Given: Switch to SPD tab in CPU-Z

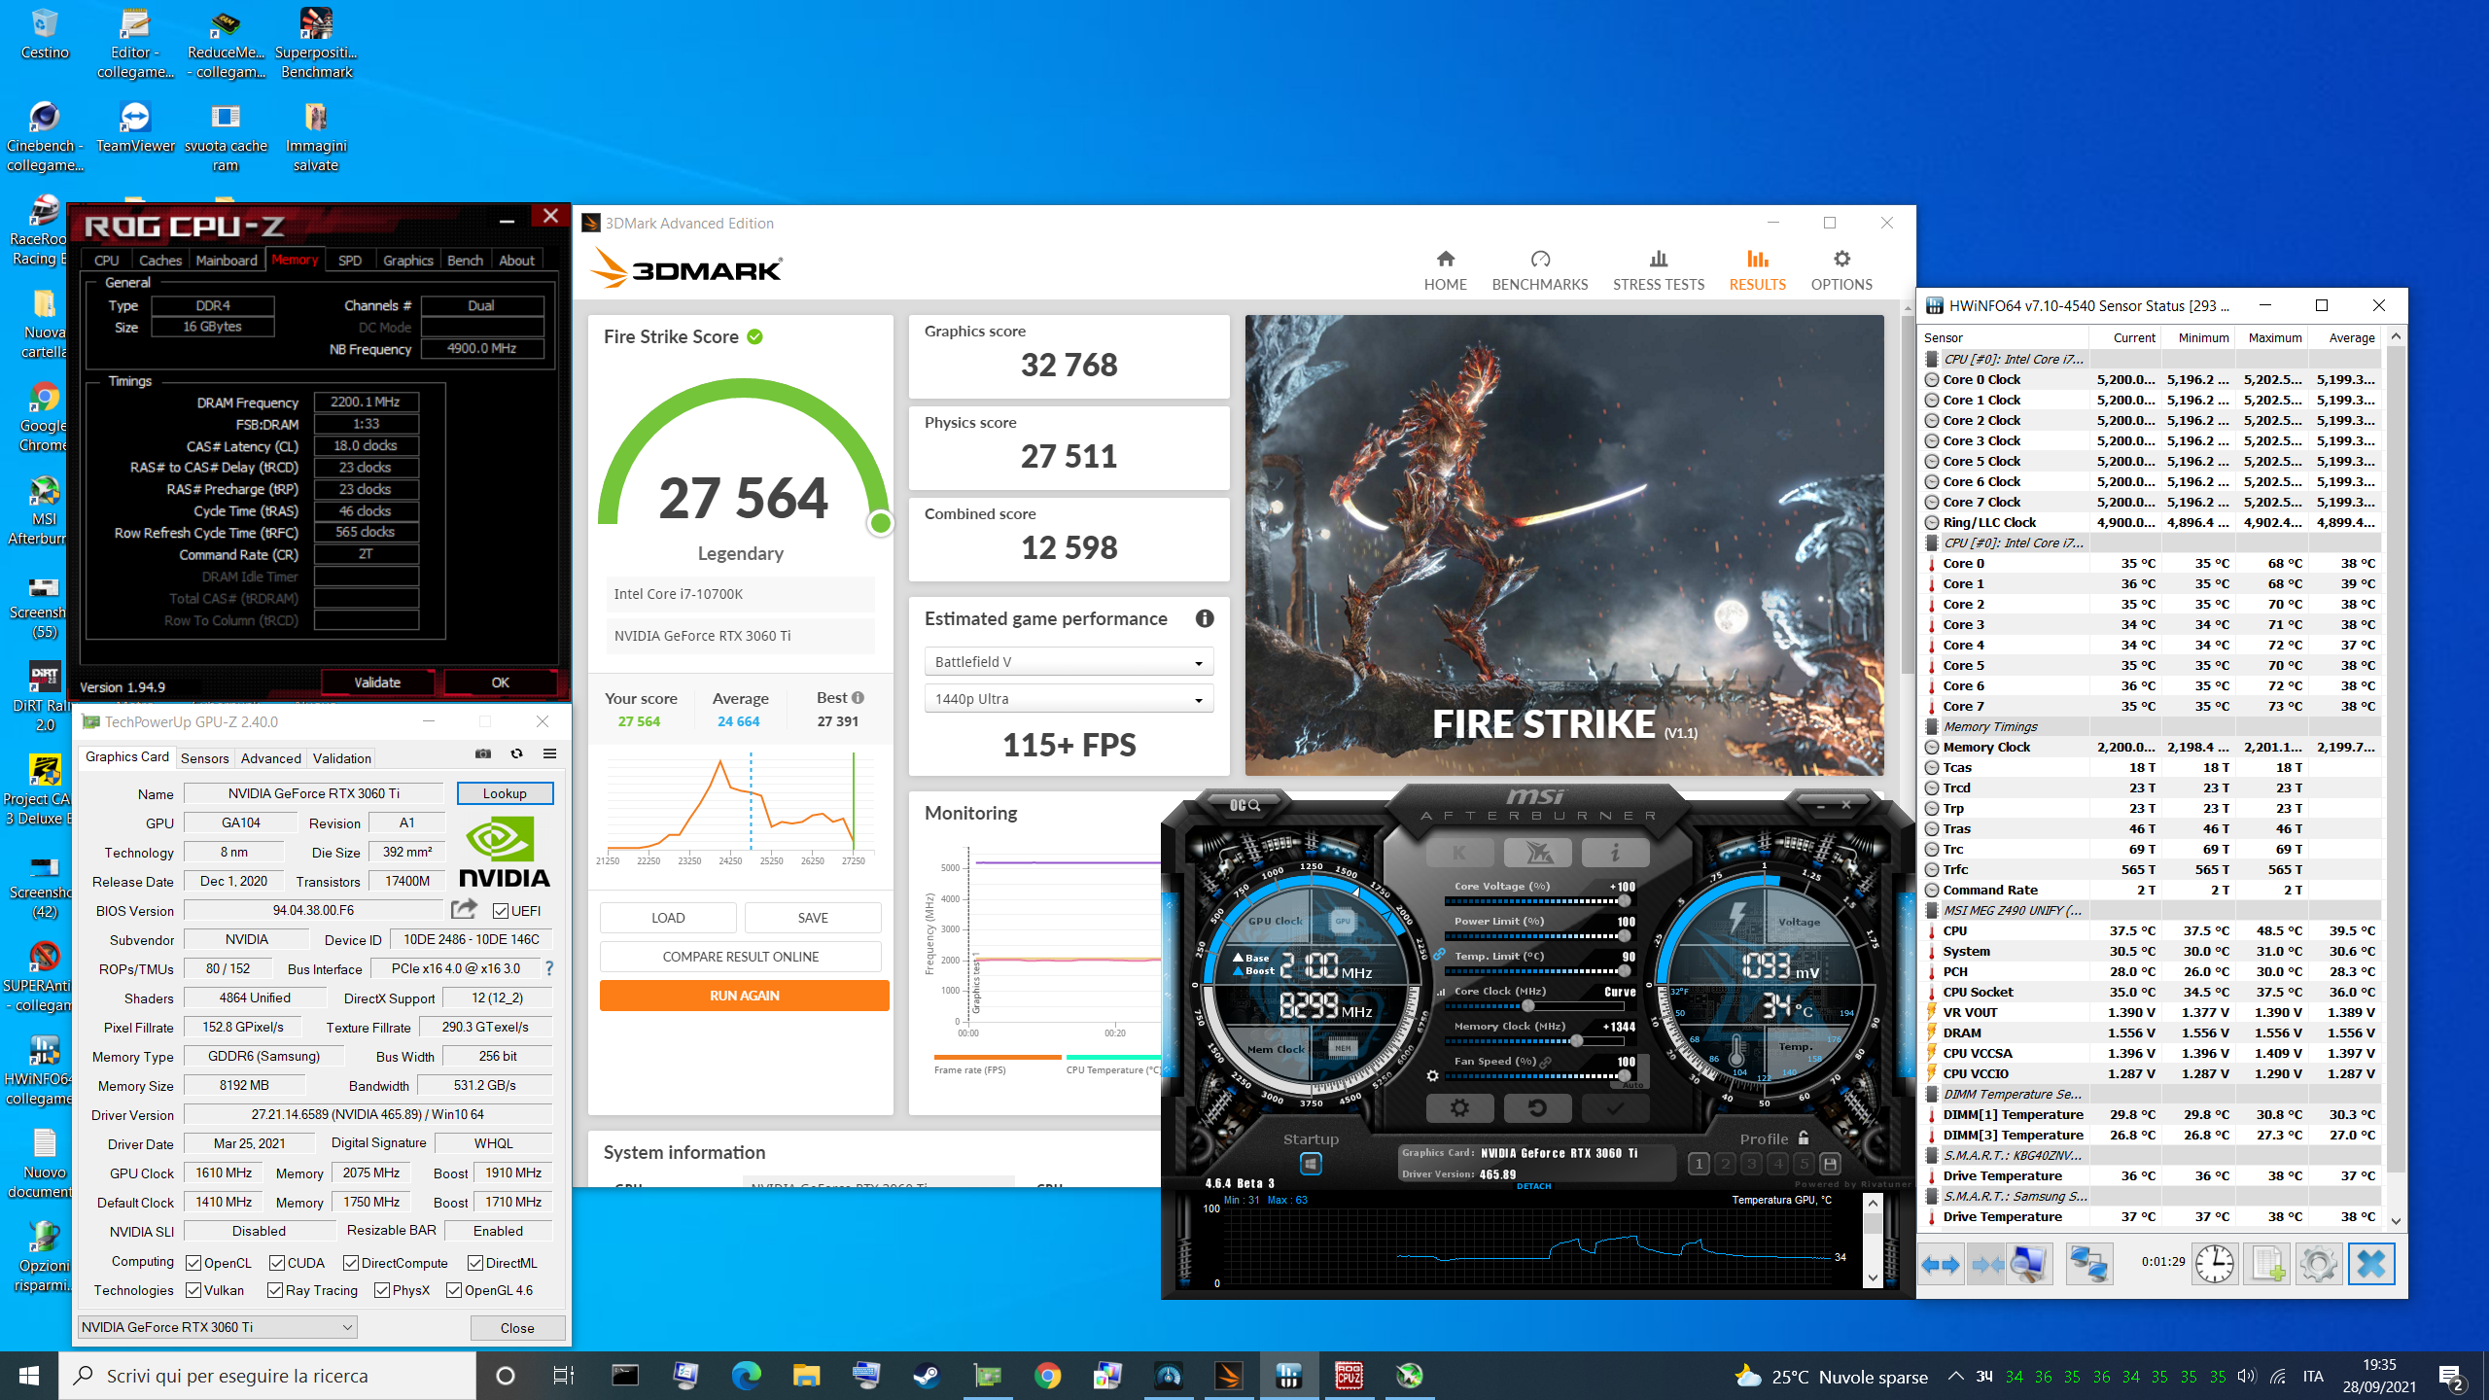Looking at the screenshot, I should 350,261.
